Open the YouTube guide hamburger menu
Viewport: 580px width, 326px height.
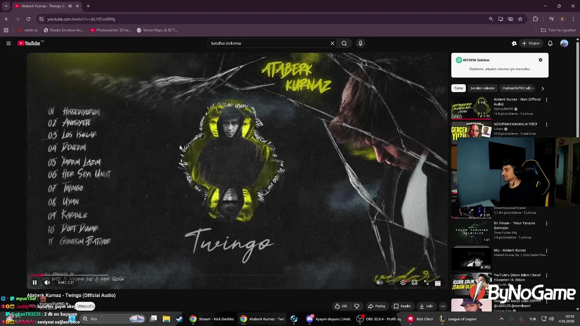9,43
